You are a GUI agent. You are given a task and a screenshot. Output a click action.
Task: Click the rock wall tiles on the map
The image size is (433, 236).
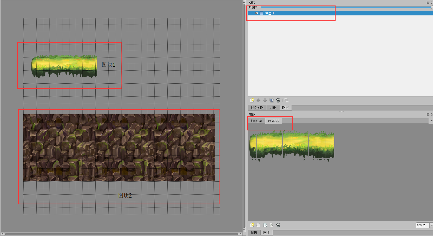pos(119,148)
